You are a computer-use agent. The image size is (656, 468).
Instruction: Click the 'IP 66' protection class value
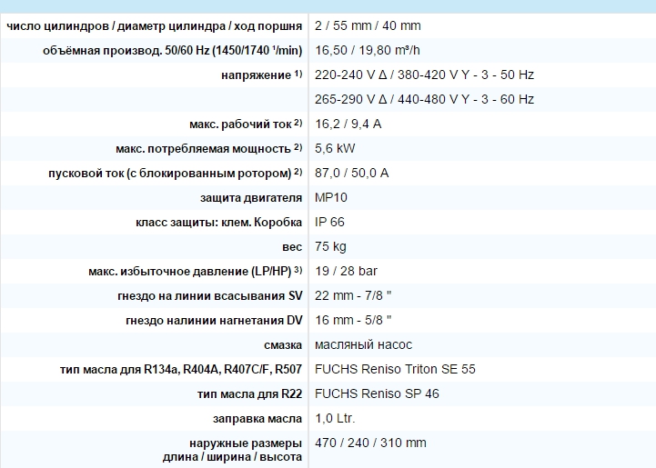click(x=329, y=223)
